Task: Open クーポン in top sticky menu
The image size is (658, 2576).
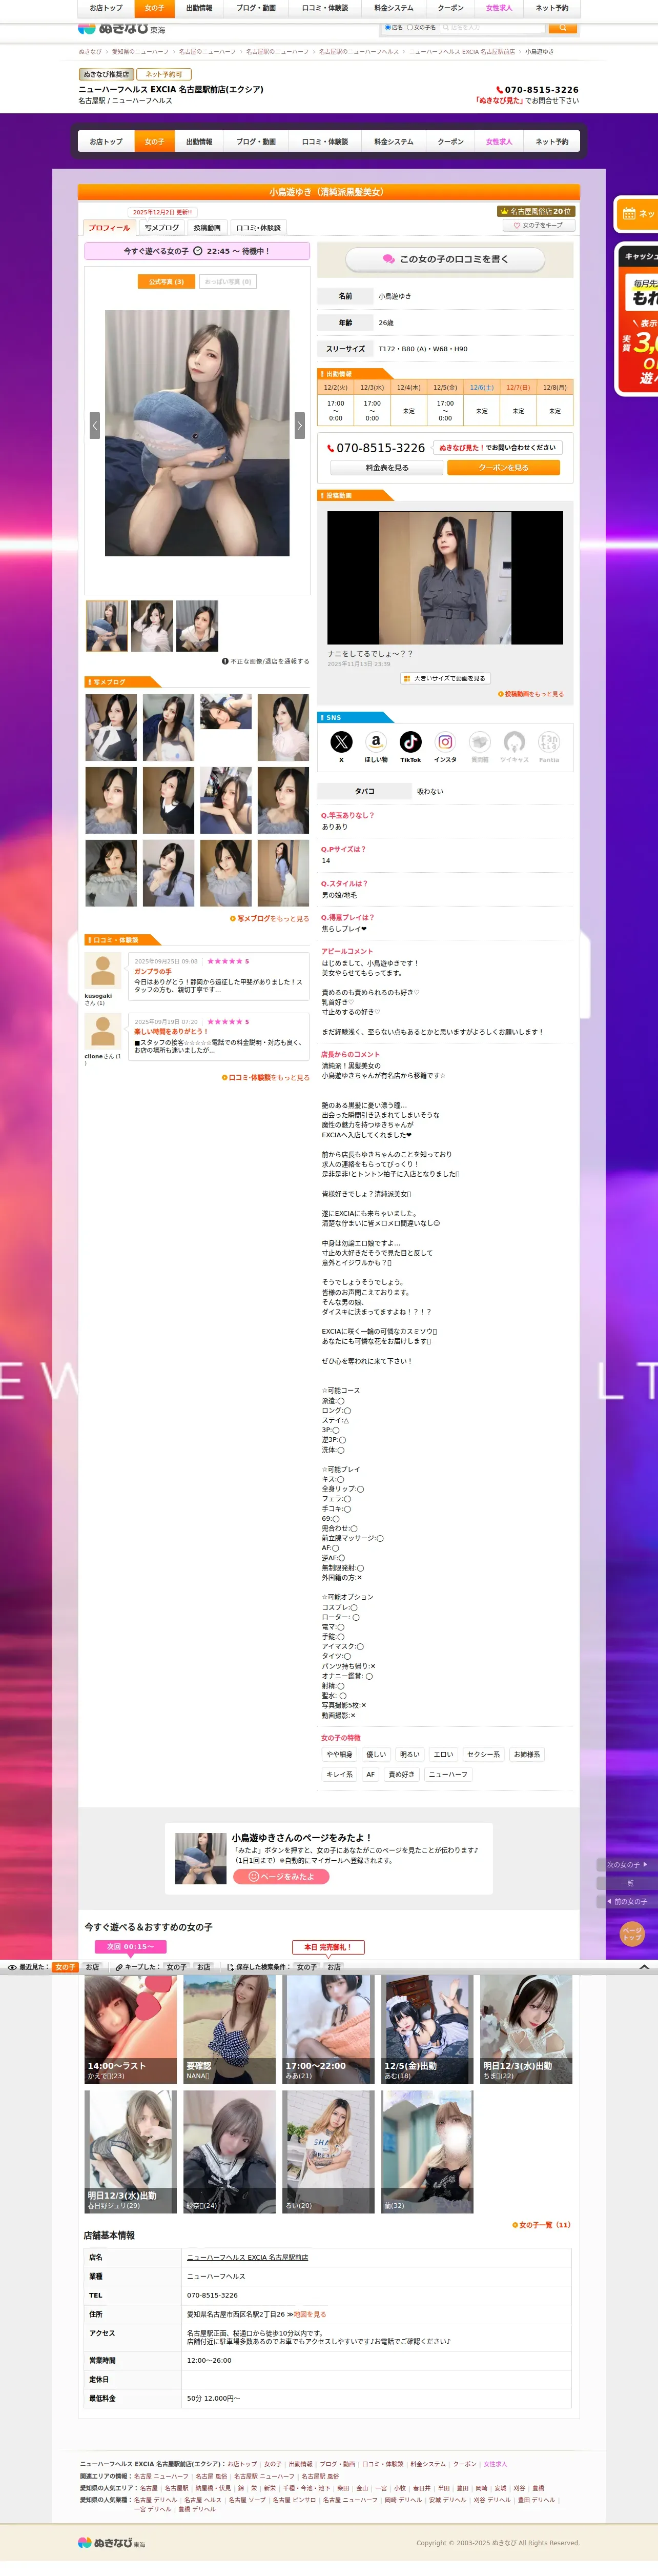Action: pyautogui.click(x=450, y=8)
